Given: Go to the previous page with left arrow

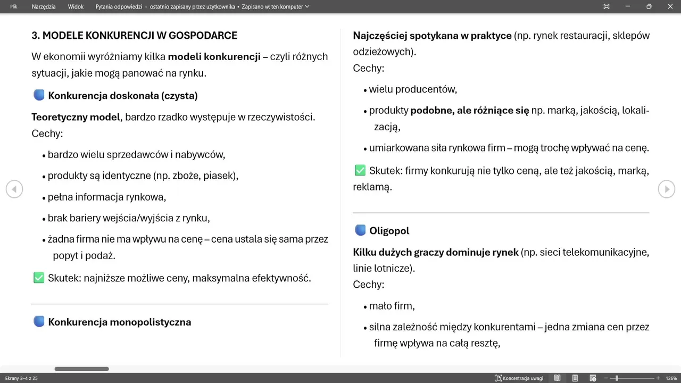Looking at the screenshot, I should 14,189.
